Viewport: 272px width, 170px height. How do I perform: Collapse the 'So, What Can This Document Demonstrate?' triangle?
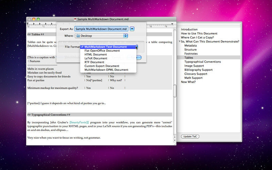180,41
